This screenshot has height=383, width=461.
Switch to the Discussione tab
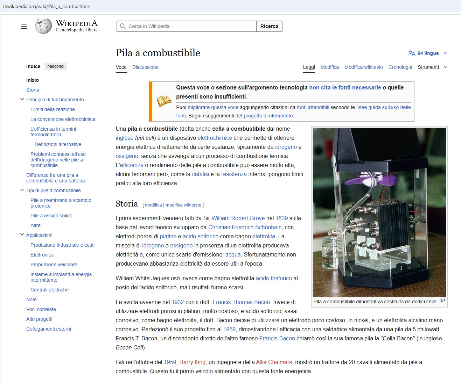pos(145,67)
